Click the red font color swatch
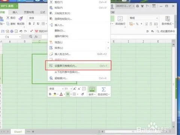180x135 pixels. click(x=61, y=94)
